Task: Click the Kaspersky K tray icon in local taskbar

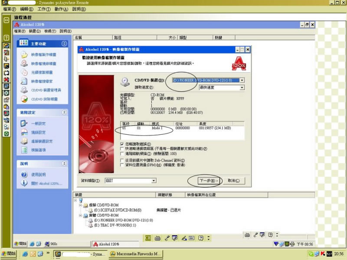Action: pyautogui.click(x=323, y=254)
